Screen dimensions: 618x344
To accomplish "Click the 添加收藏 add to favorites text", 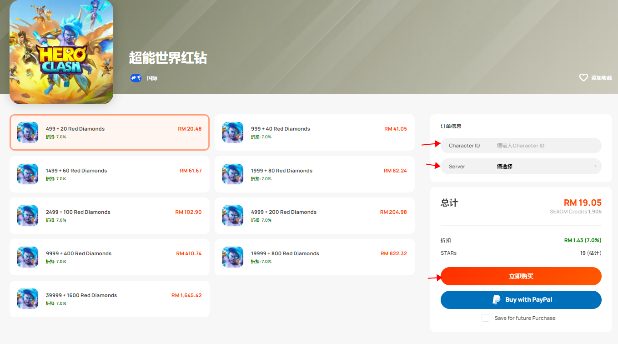I will point(602,78).
